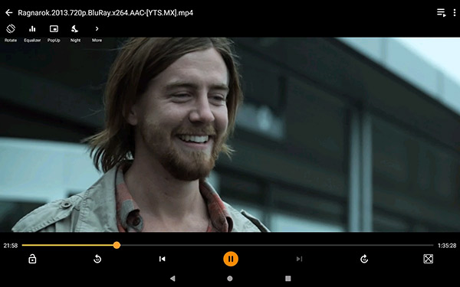This screenshot has width=460, height=287.
Task: Lock the player controls
Action: [x=32, y=259]
